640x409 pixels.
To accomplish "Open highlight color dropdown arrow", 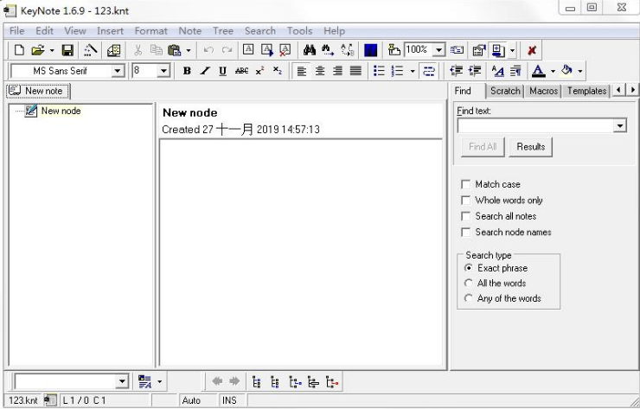I will (x=580, y=72).
